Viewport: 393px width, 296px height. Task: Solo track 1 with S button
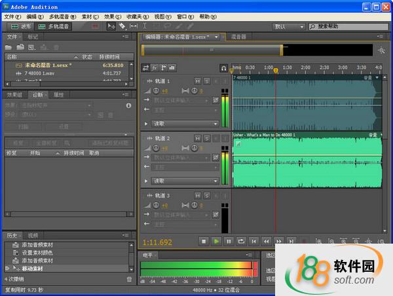click(x=206, y=81)
